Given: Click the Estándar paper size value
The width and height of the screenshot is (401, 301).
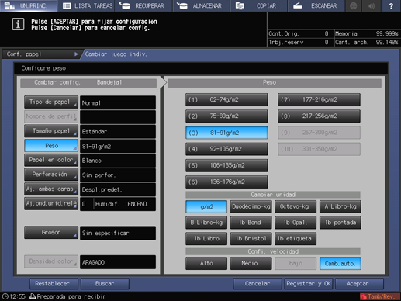Looking at the screenshot, I should [118, 131].
